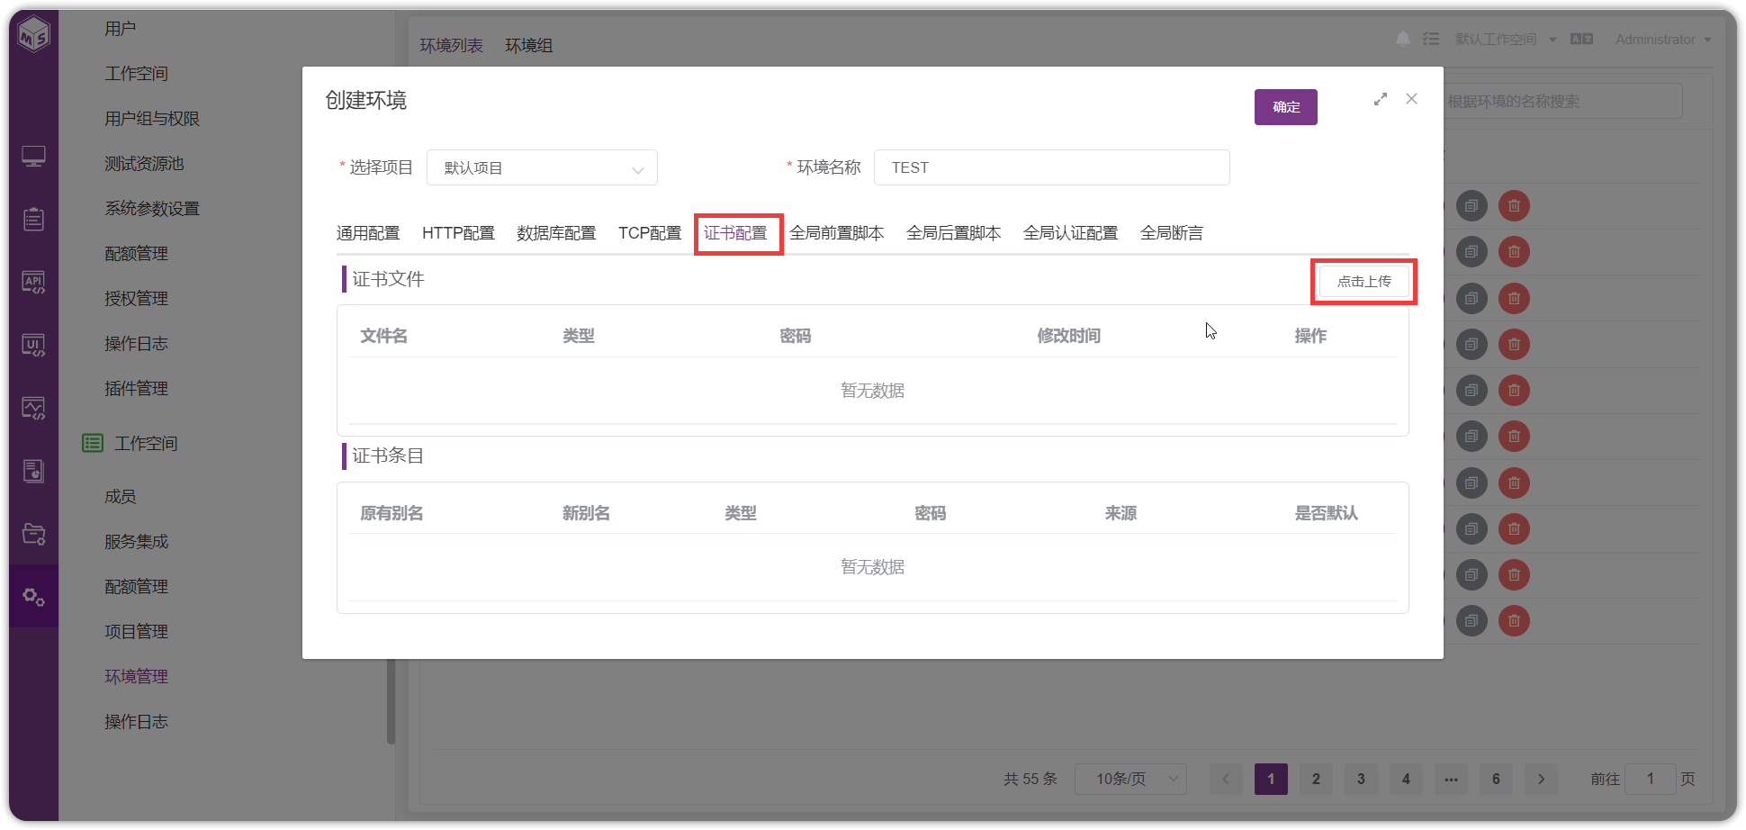This screenshot has height=830, width=1746.
Task: Go to page 2 in pagination
Action: (x=1316, y=779)
